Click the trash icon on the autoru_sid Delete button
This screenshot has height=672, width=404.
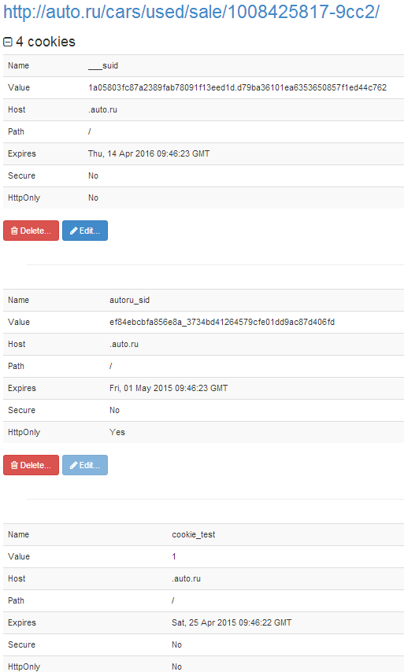click(x=14, y=465)
